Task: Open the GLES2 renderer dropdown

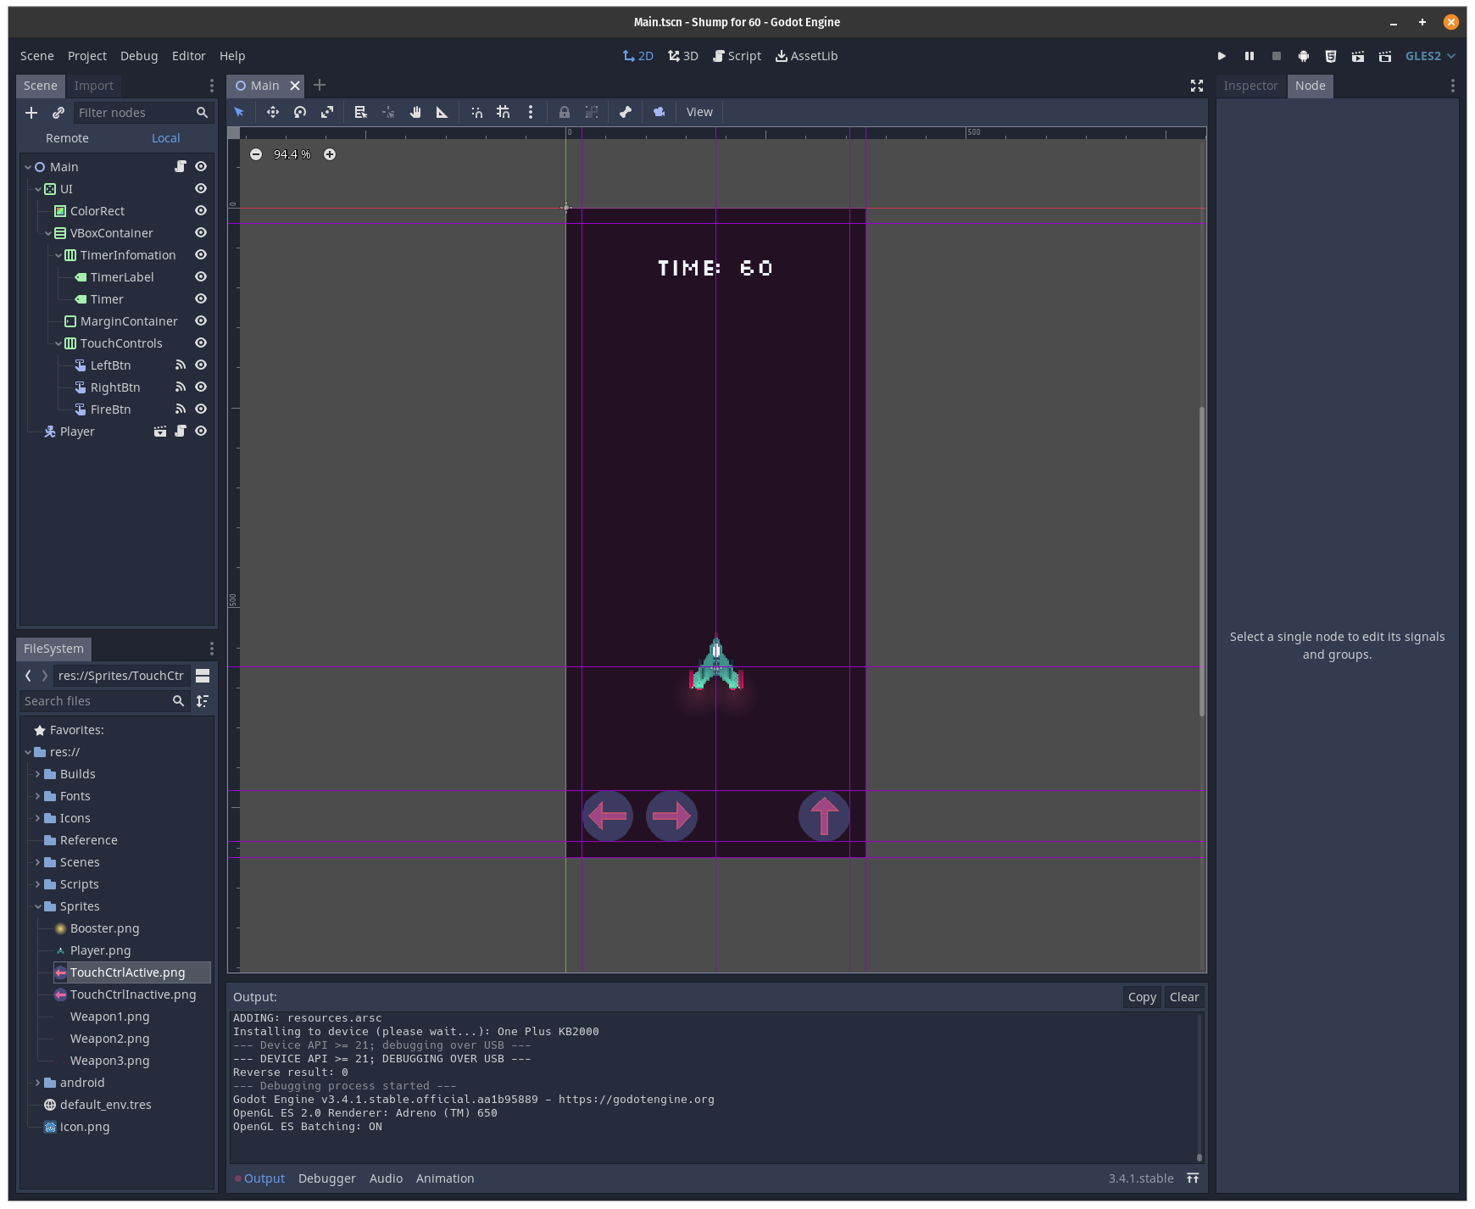Action: (x=1430, y=55)
